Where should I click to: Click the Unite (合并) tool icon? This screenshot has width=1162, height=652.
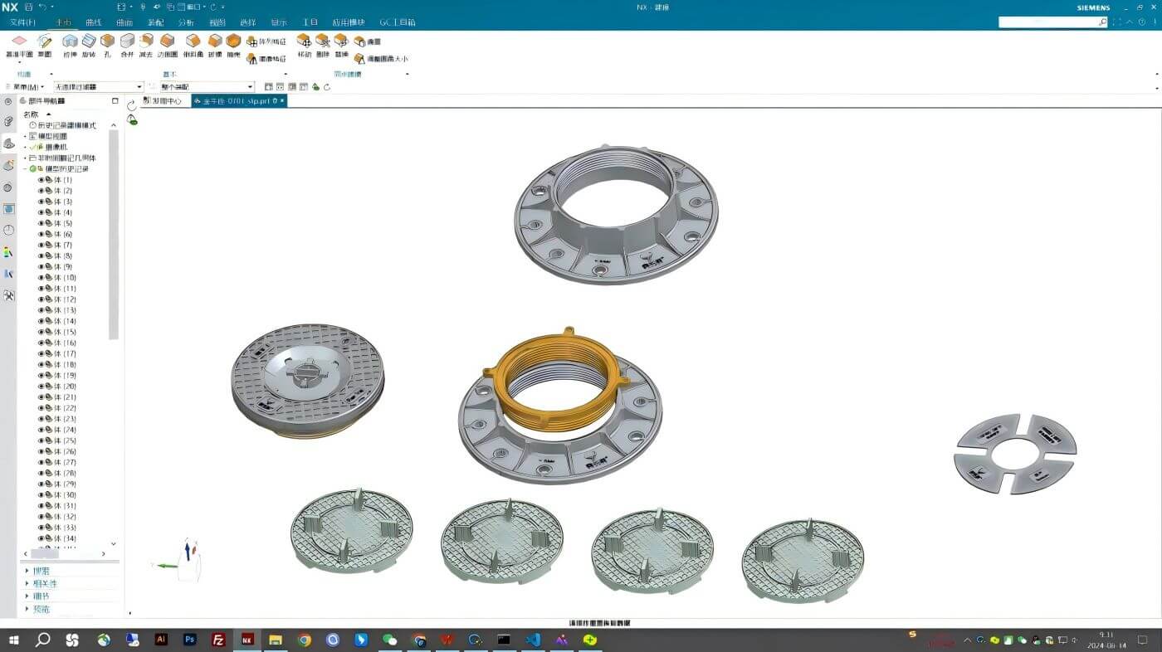[x=127, y=42]
